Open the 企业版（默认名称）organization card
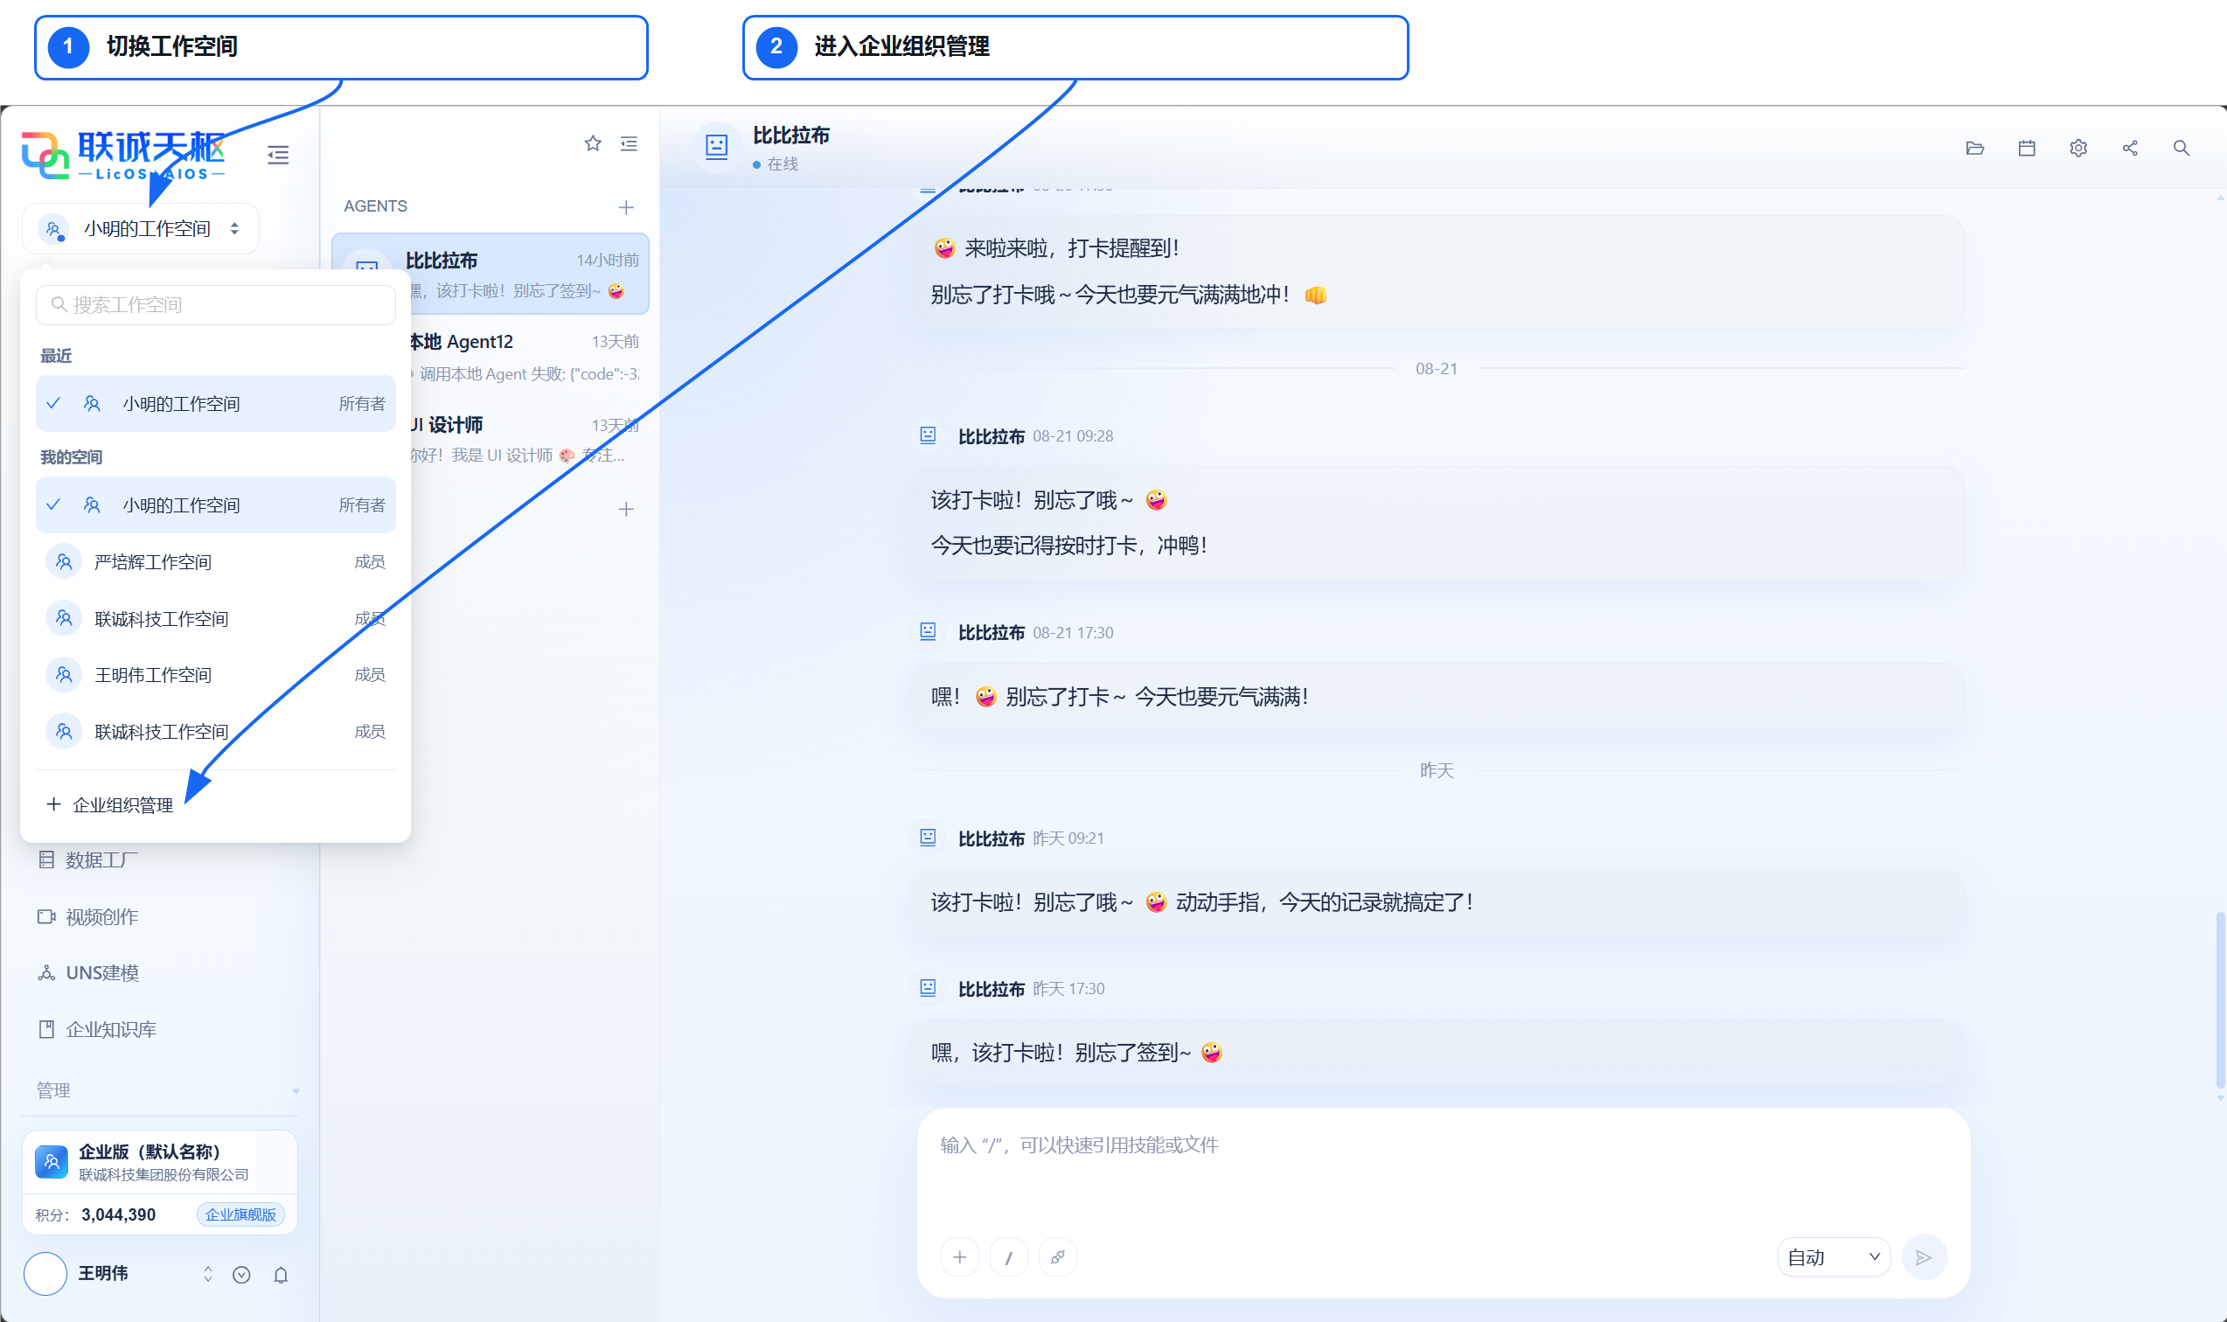The image size is (2227, 1322). coord(159,1162)
